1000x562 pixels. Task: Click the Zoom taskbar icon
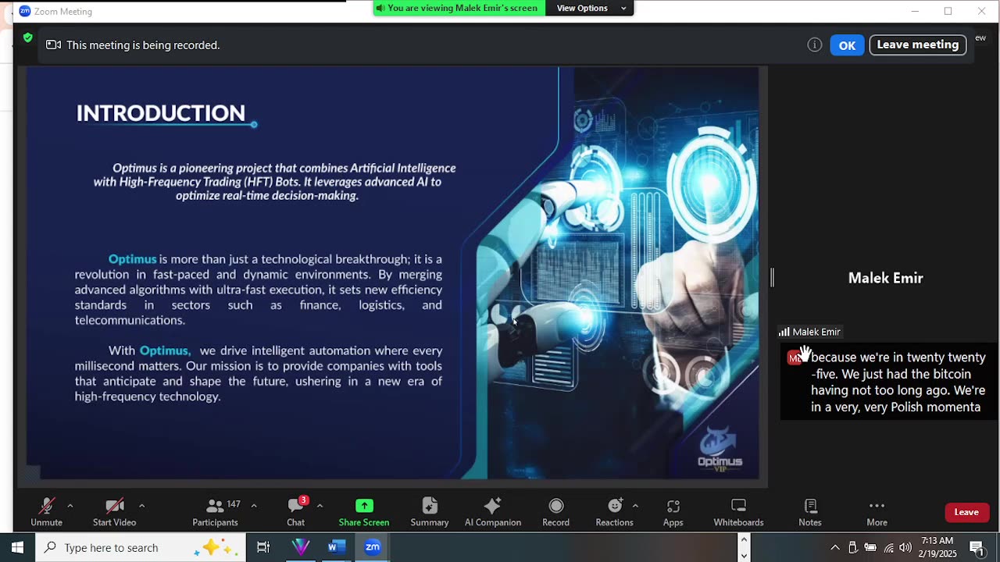[x=373, y=547]
